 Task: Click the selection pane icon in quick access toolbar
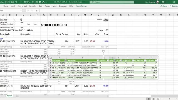pyautogui.click(x=33, y=2)
